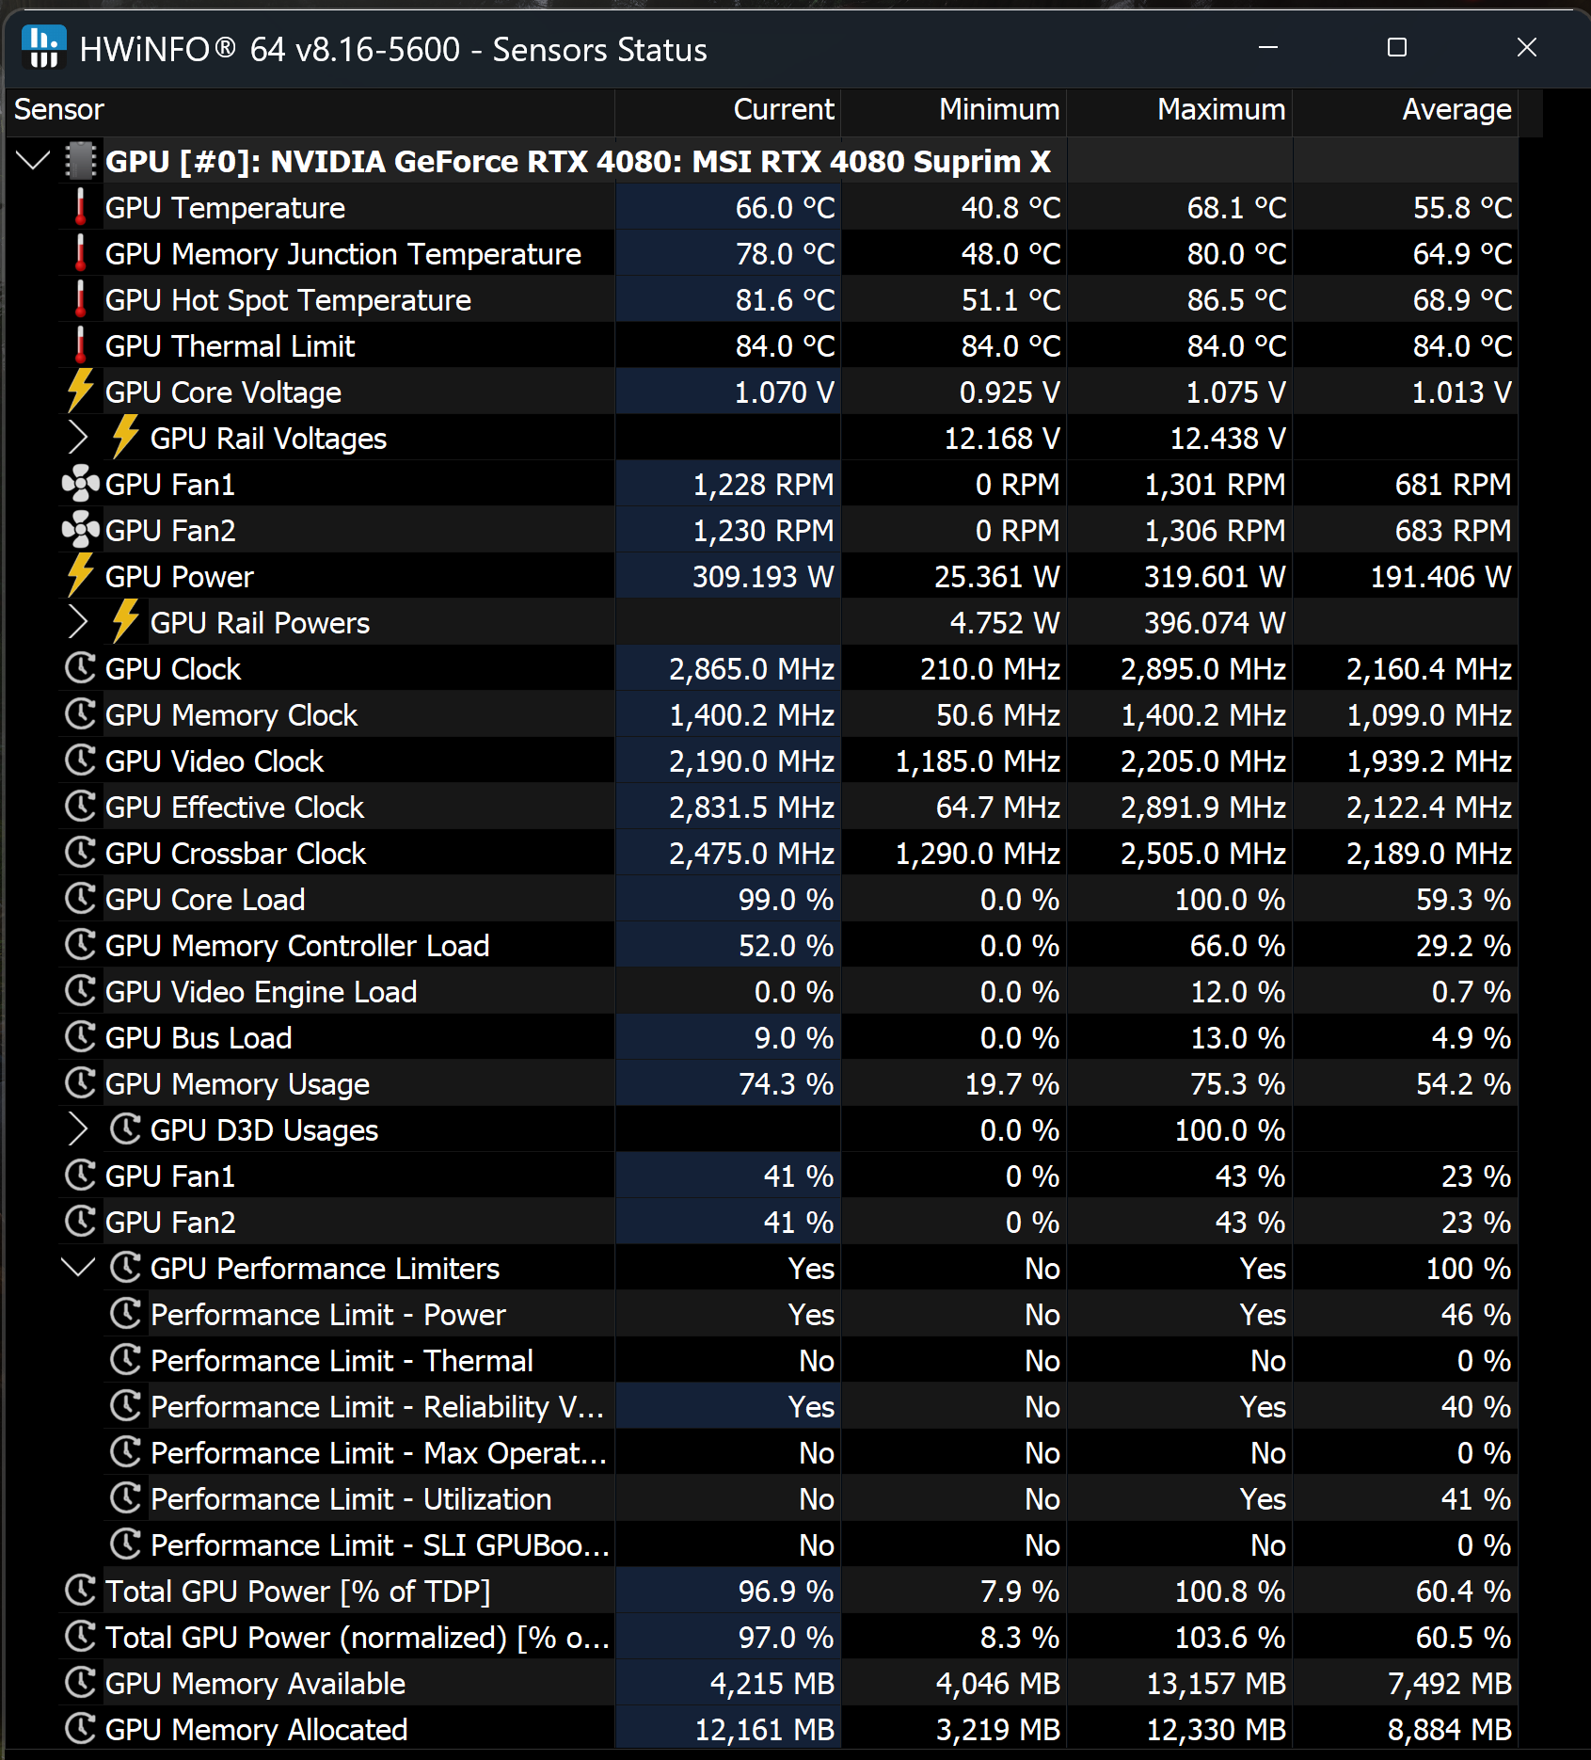
Task: Click maximum value 396.074 W
Action: (x=1215, y=623)
